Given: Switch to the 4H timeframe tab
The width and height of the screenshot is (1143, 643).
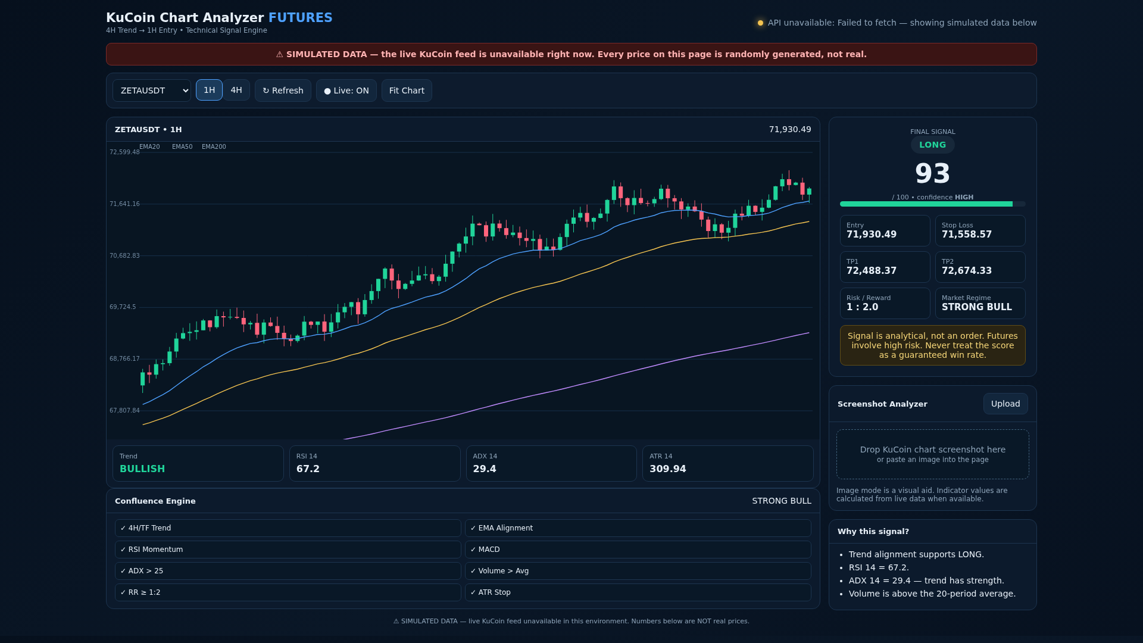Looking at the screenshot, I should pyautogui.click(x=236, y=90).
